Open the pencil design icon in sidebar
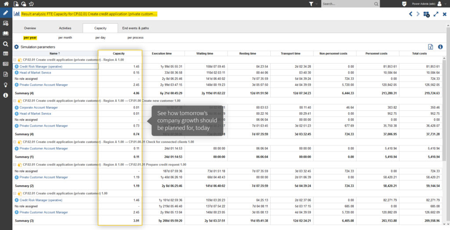 (6, 12)
